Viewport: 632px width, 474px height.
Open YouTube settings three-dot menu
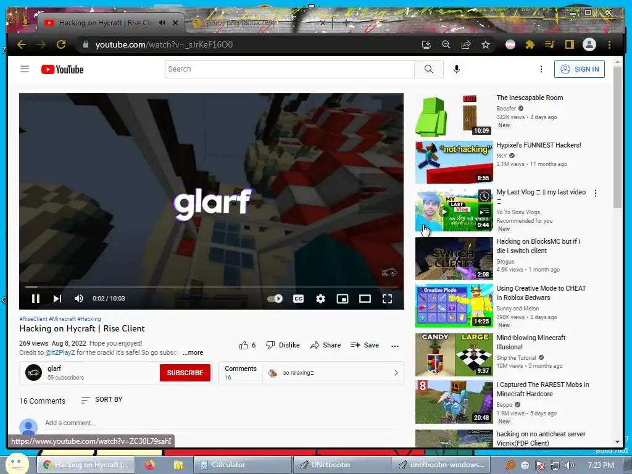click(541, 69)
